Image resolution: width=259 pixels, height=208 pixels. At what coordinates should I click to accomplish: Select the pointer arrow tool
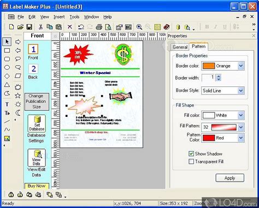click(7, 42)
